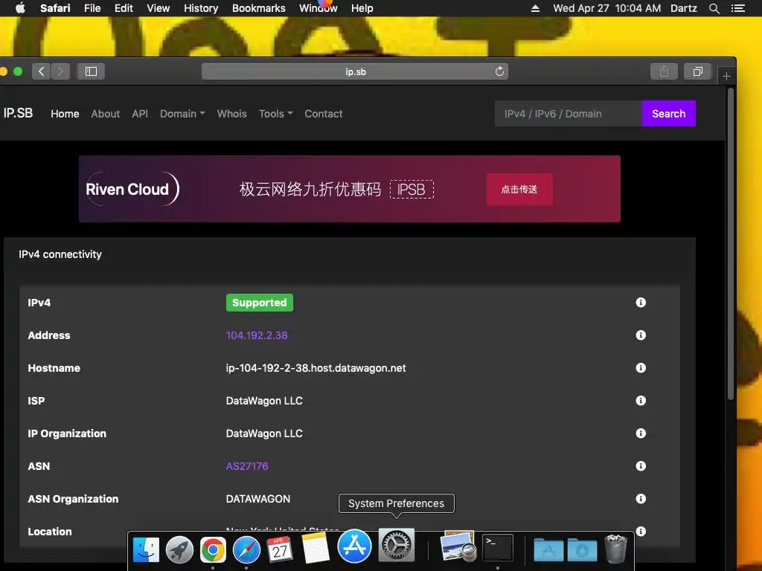Screen dimensions: 762x571
Task: Open the Applications folder in Dock
Action: (548, 549)
